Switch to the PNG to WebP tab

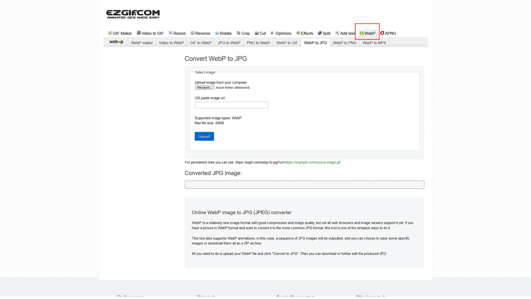(x=258, y=43)
